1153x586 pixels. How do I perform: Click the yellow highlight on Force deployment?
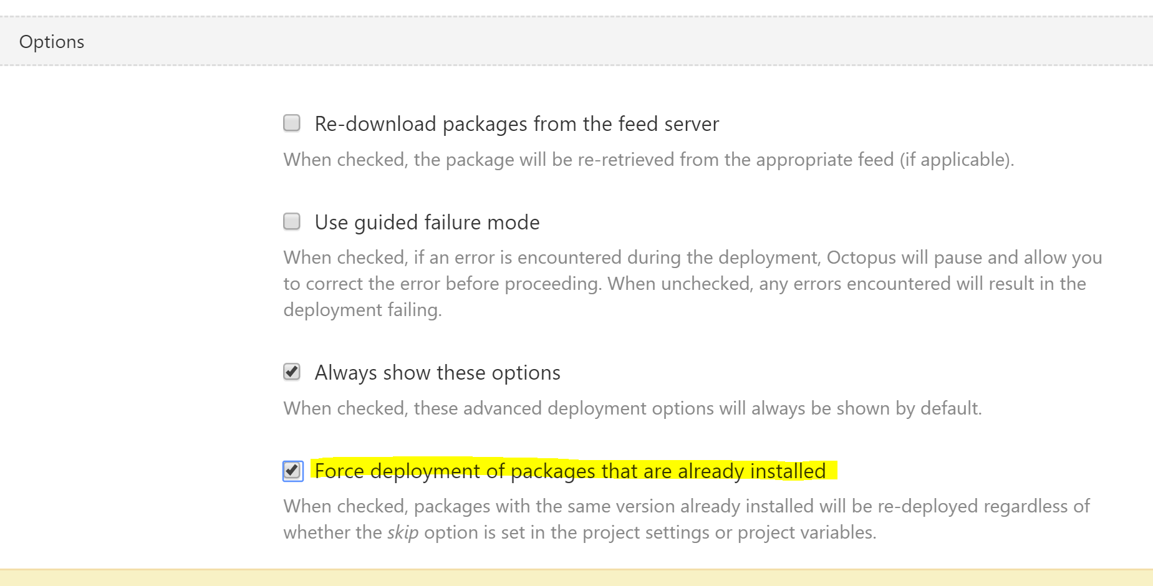click(x=569, y=471)
